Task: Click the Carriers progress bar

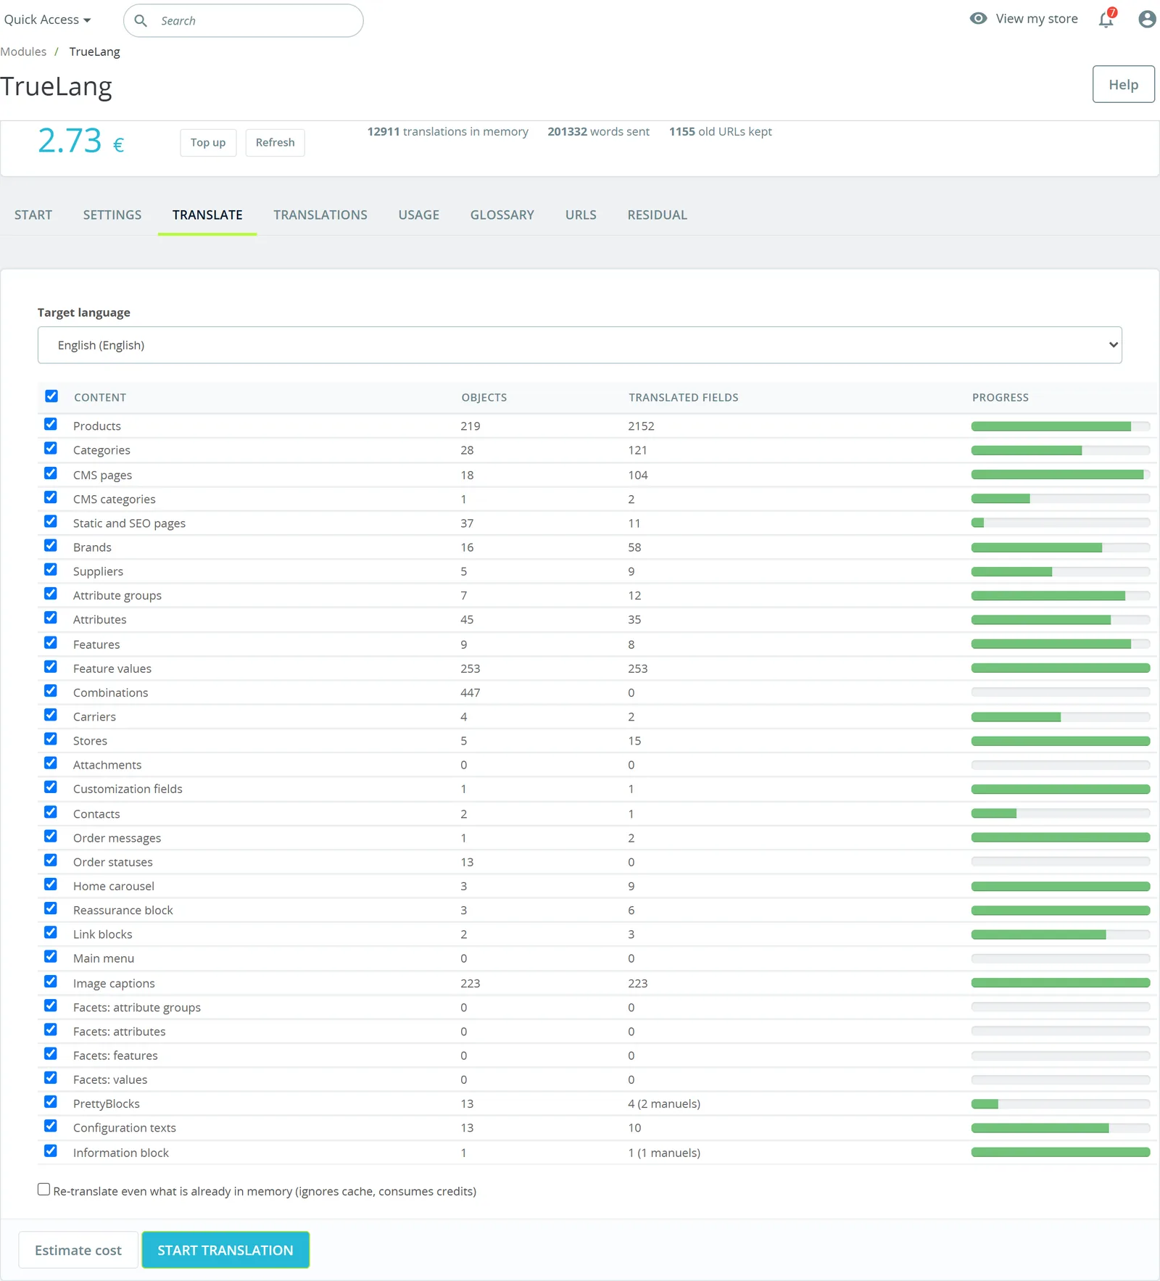Action: (x=1061, y=717)
